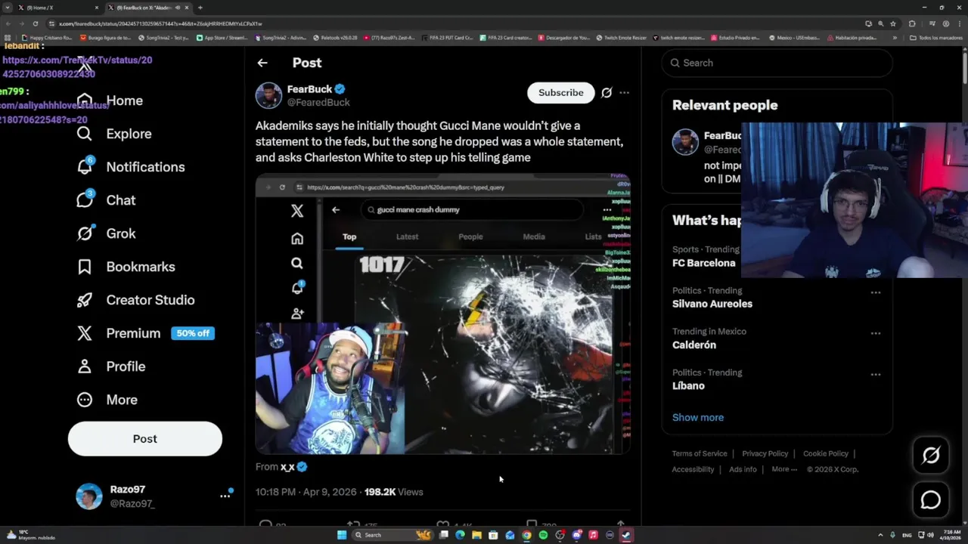Open a new browser tab
This screenshot has height=544, width=968.
click(x=200, y=8)
